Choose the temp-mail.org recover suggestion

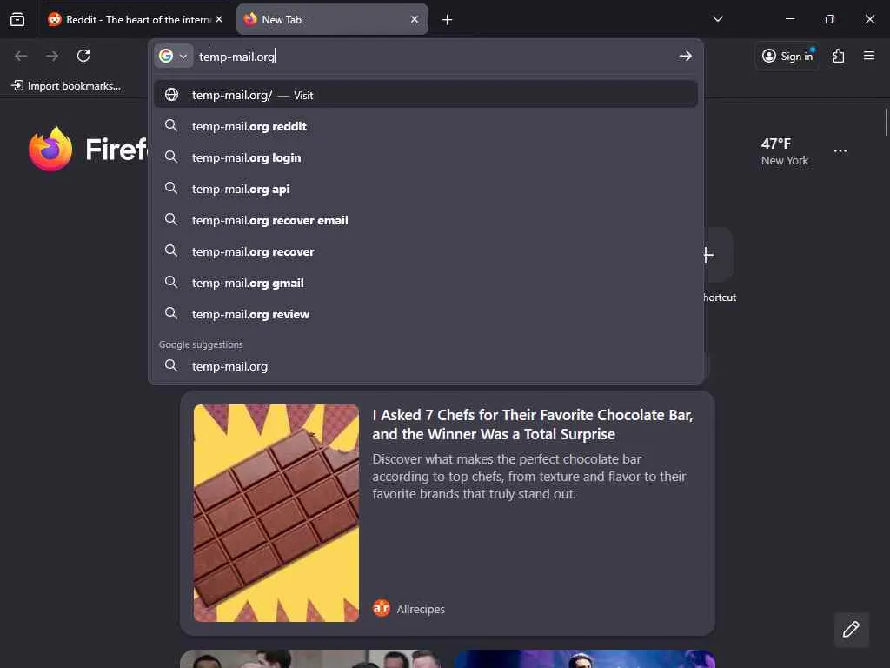[x=426, y=251]
